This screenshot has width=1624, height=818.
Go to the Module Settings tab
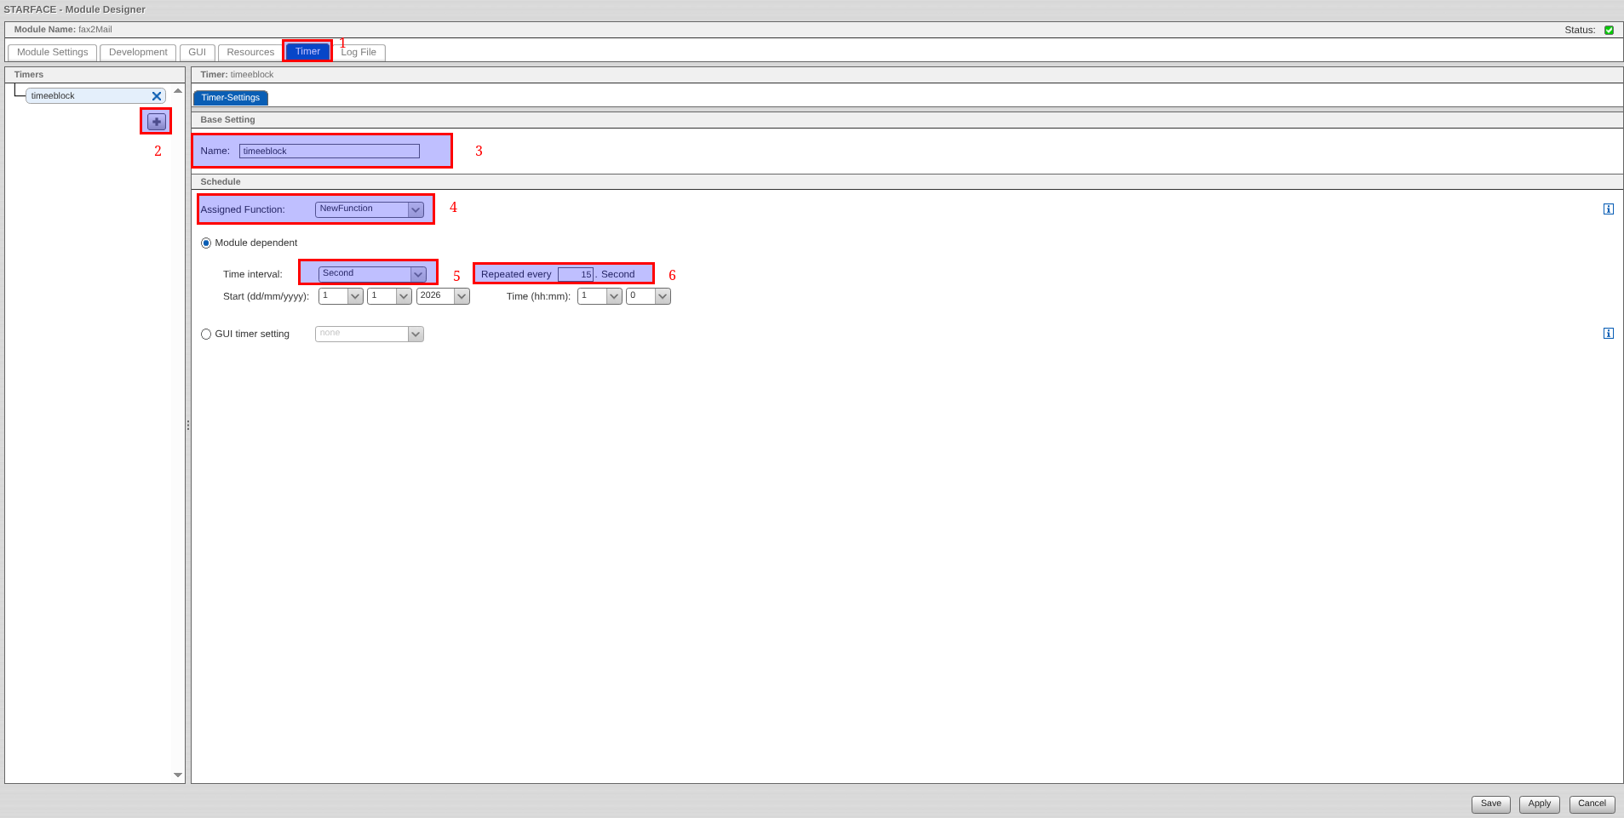point(53,53)
